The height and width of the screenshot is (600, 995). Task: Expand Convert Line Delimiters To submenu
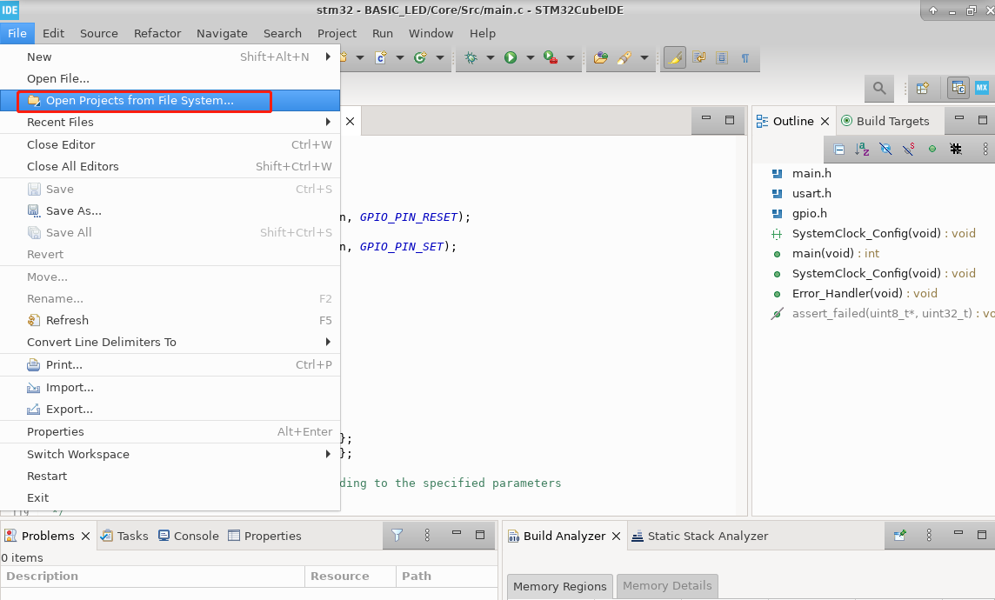(x=327, y=342)
